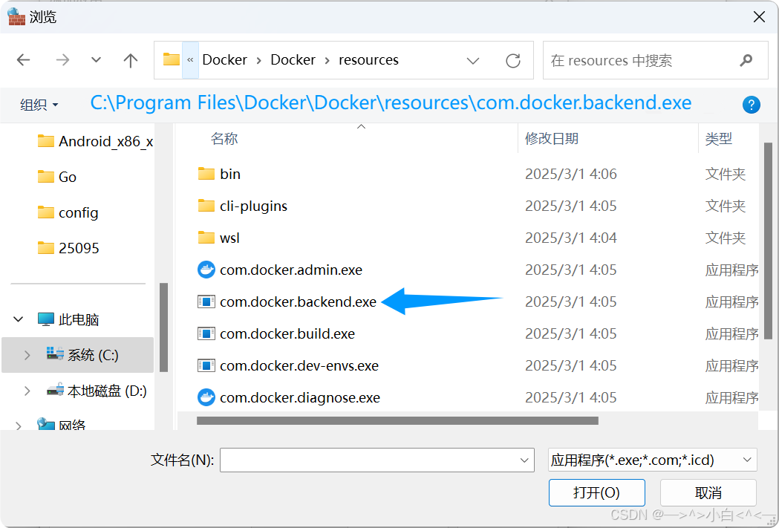Refresh the resources folder view
779x528 pixels.
tap(513, 60)
